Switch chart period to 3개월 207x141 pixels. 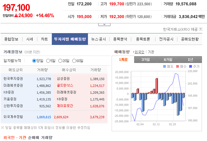[145, 59]
